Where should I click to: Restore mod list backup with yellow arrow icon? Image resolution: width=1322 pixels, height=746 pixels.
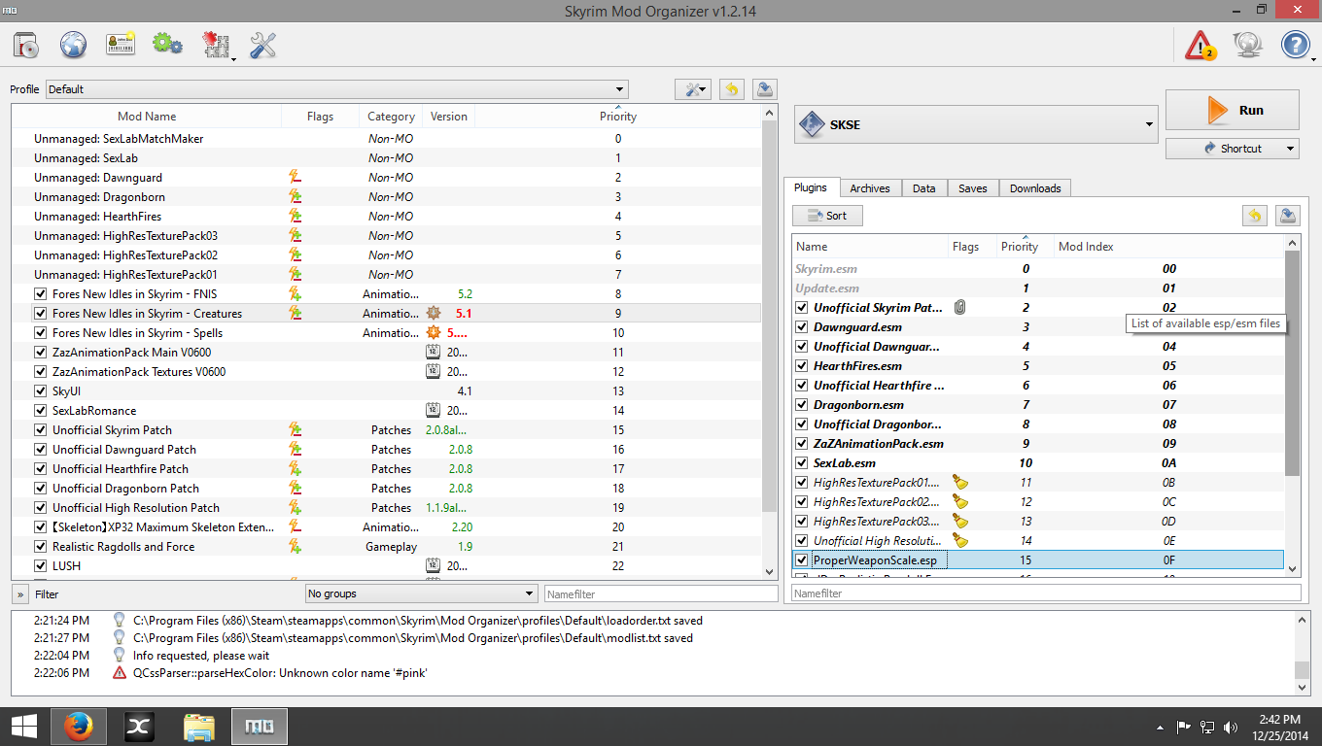(x=732, y=89)
